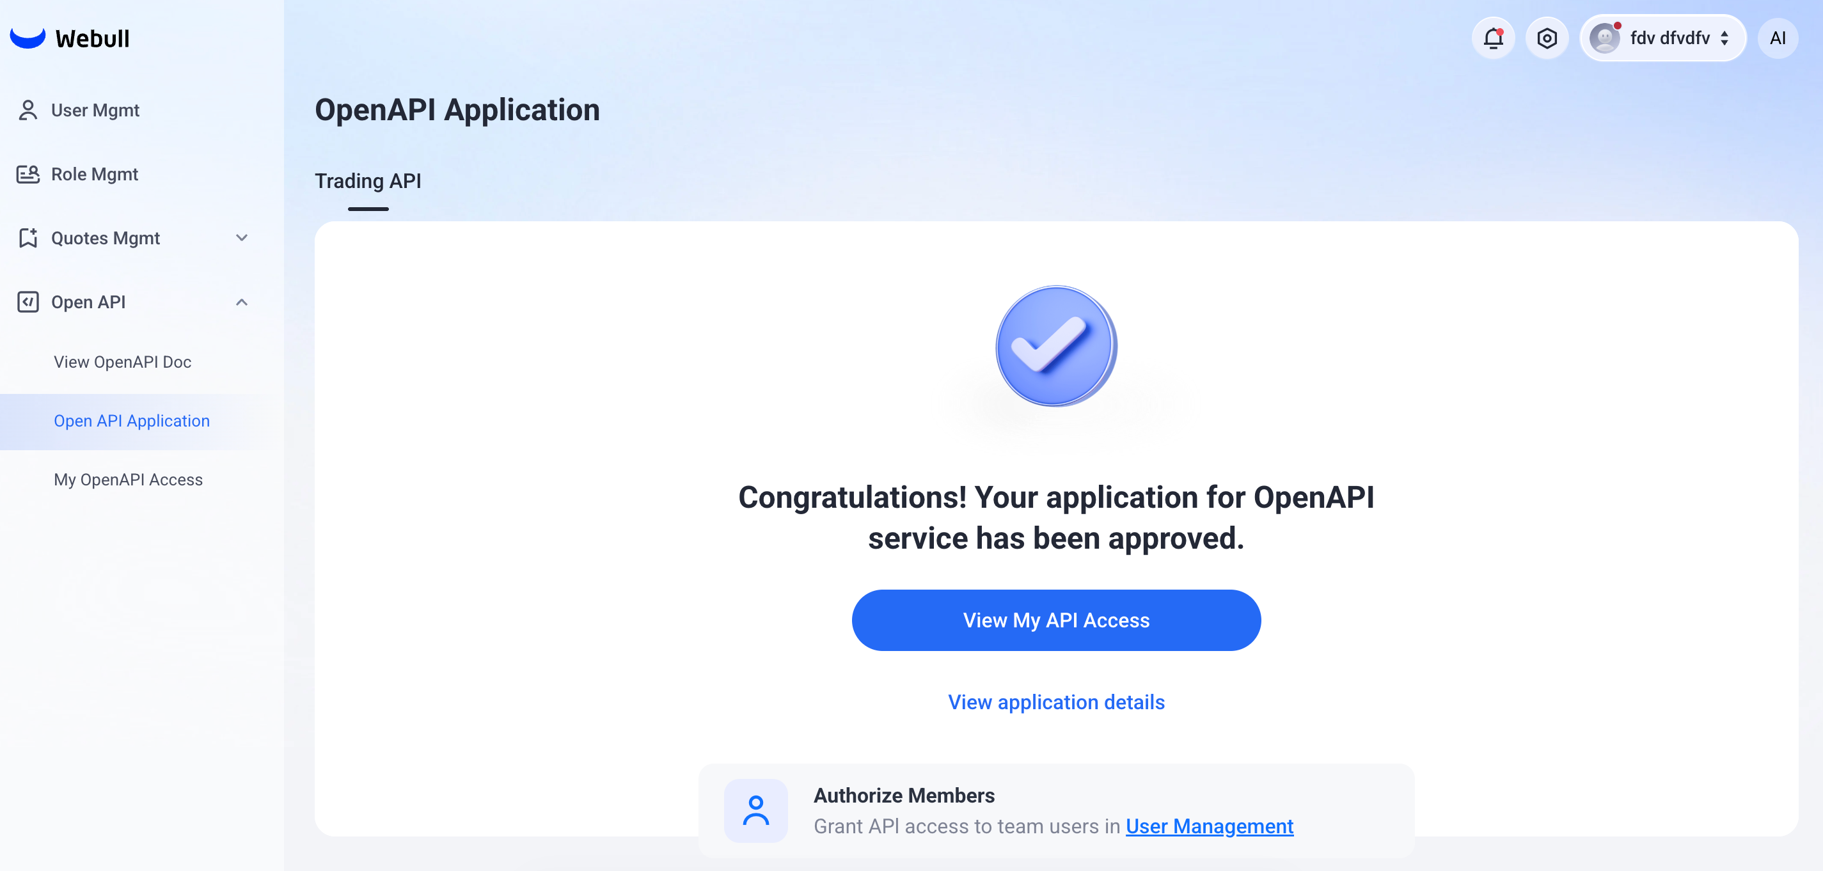This screenshot has width=1823, height=871.
Task: Click the Quotes Mgmt bookmark icon
Action: (28, 238)
